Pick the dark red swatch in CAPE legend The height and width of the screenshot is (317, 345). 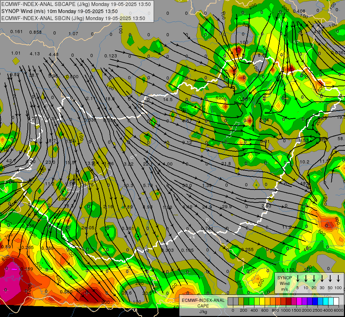click(x=289, y=301)
